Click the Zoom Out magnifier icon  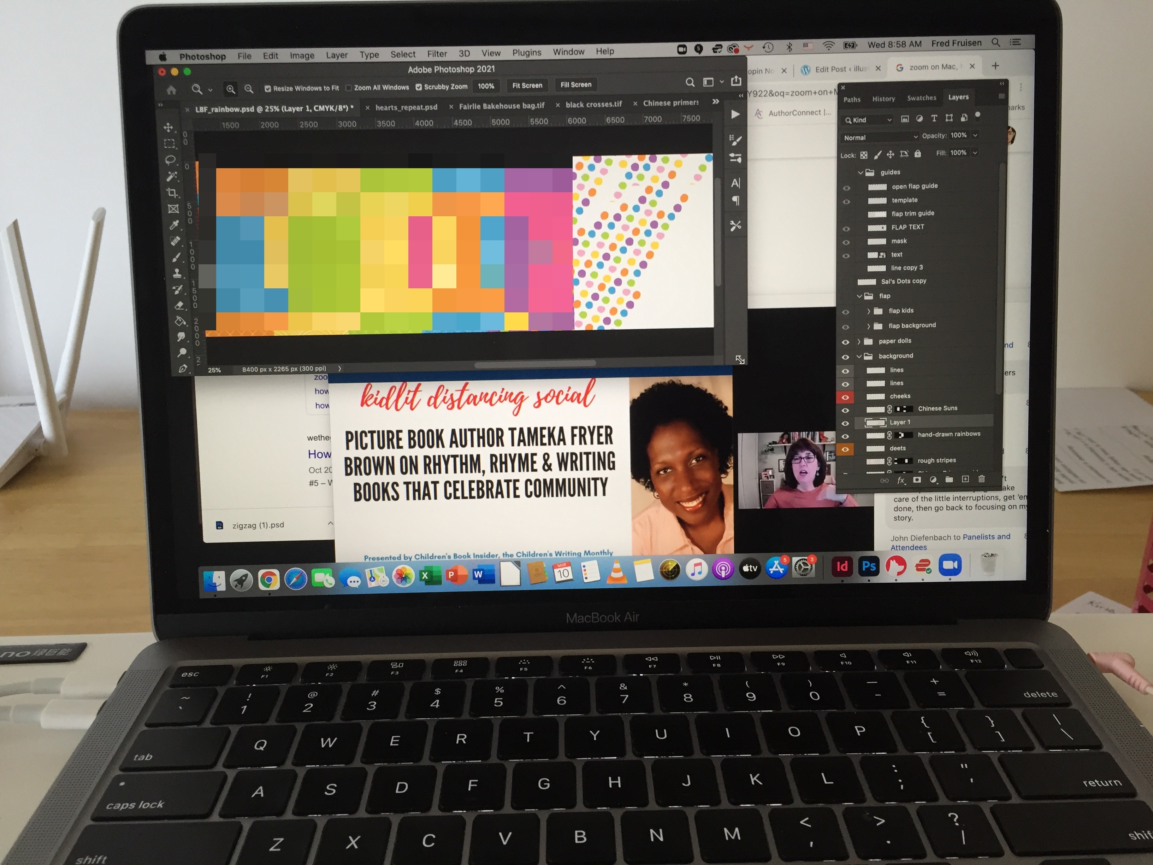[x=249, y=89]
